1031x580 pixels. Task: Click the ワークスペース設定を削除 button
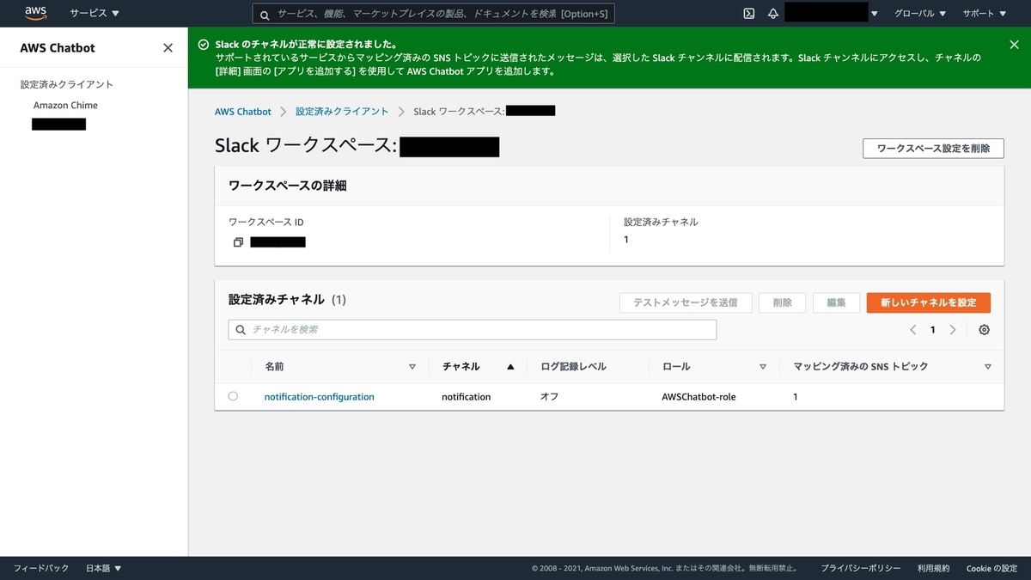click(933, 148)
